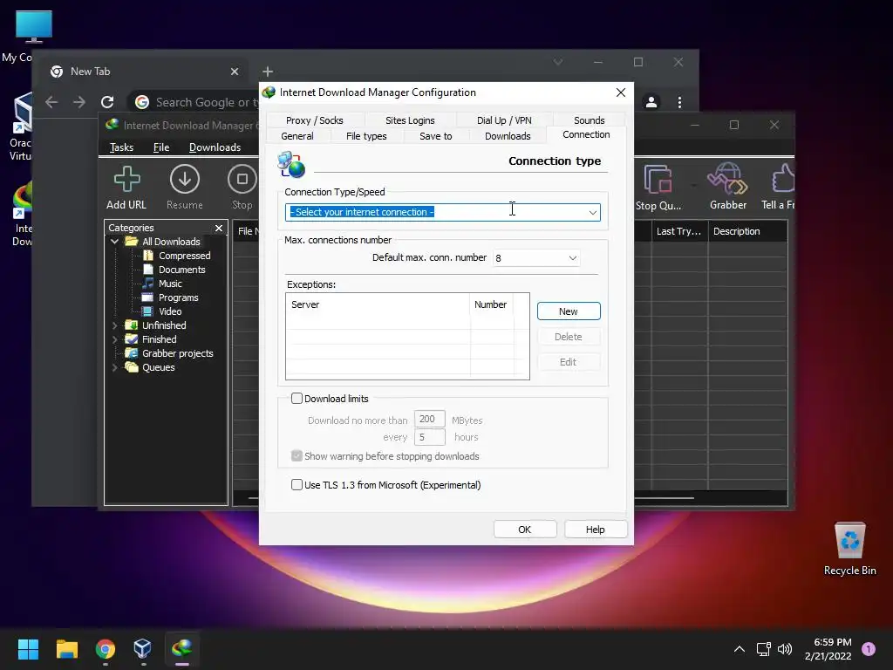Open the Tasks menu in IDM
Image resolution: width=893 pixels, height=670 pixels.
[x=121, y=147]
